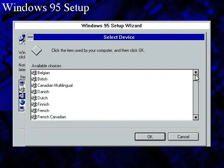Click the globe icon in Setup Wizard list
The width and height of the screenshot is (224, 168).
[22, 102]
